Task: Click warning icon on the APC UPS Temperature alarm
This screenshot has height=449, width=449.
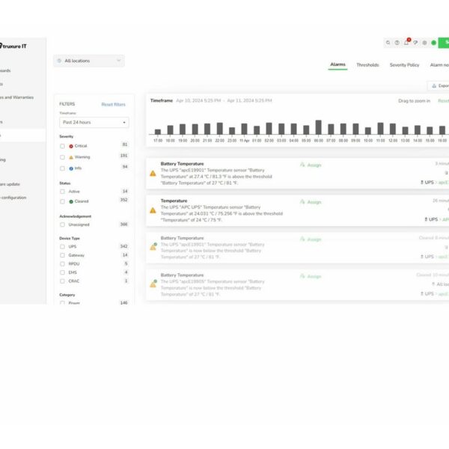Action: click(x=153, y=210)
